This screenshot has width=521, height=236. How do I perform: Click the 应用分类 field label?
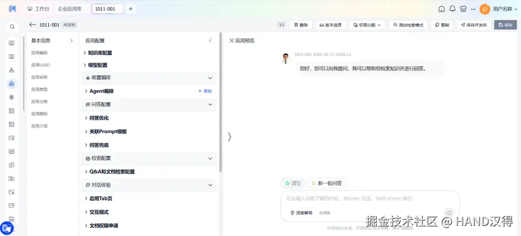39,102
